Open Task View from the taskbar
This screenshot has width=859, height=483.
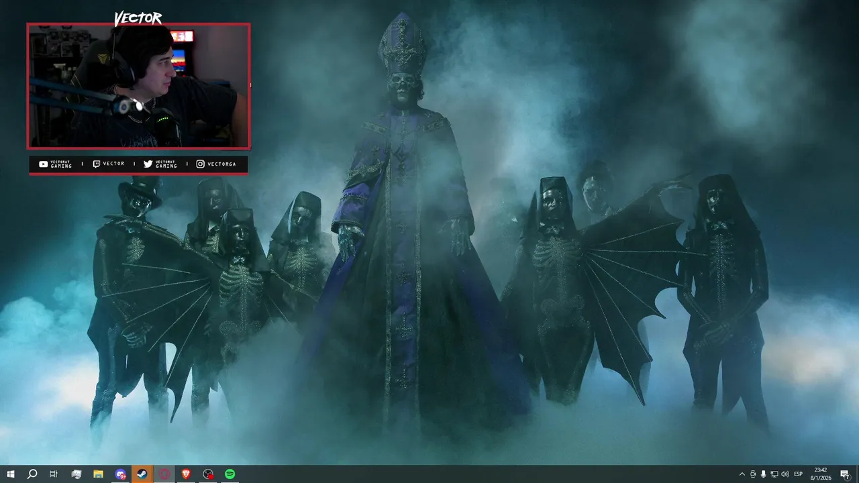pyautogui.click(x=54, y=474)
